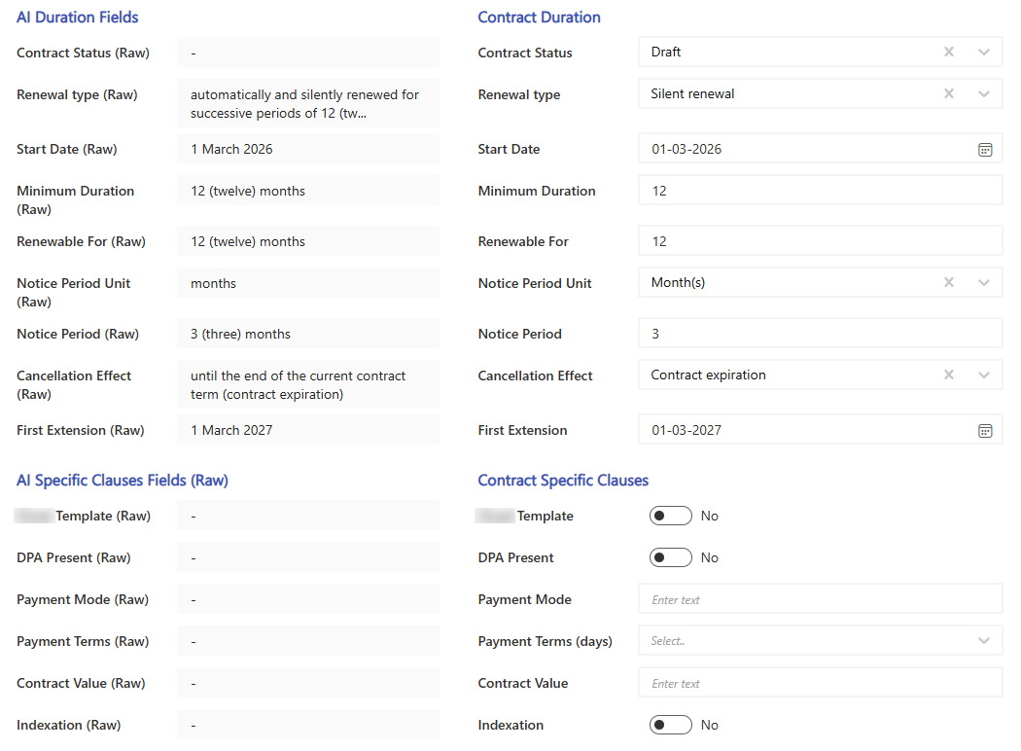Click the Renewable For (Raw) value field
This screenshot has width=1021, height=751.
pos(308,241)
